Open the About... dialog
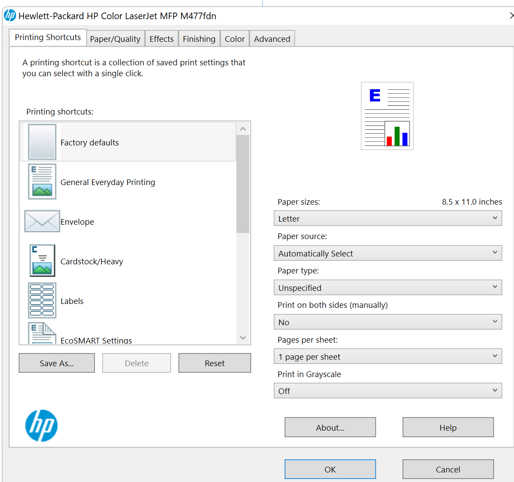 [x=330, y=427]
